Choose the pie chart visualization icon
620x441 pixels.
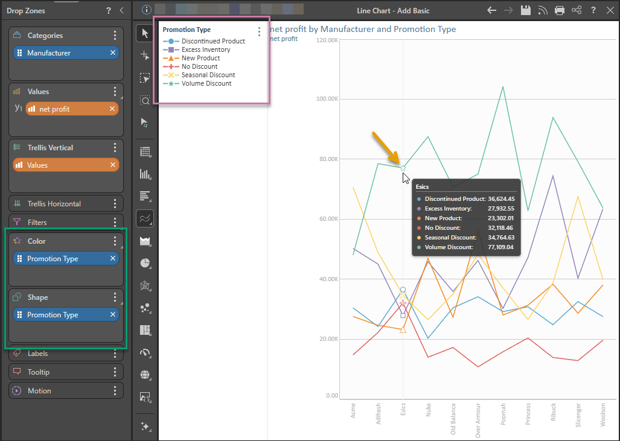tap(145, 263)
